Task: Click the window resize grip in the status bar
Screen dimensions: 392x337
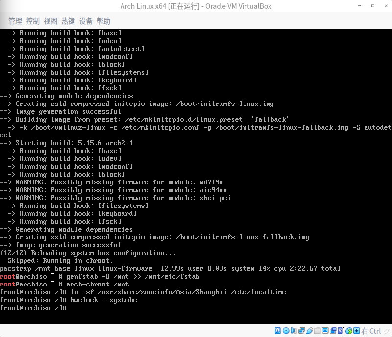Action: [387, 331]
